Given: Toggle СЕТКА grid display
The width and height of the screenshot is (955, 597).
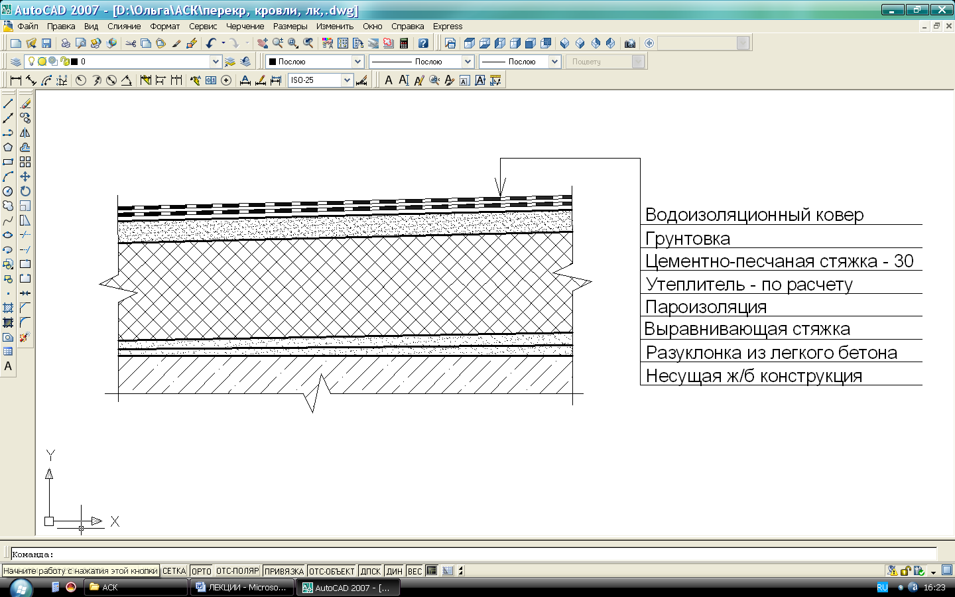Looking at the screenshot, I should tap(174, 571).
